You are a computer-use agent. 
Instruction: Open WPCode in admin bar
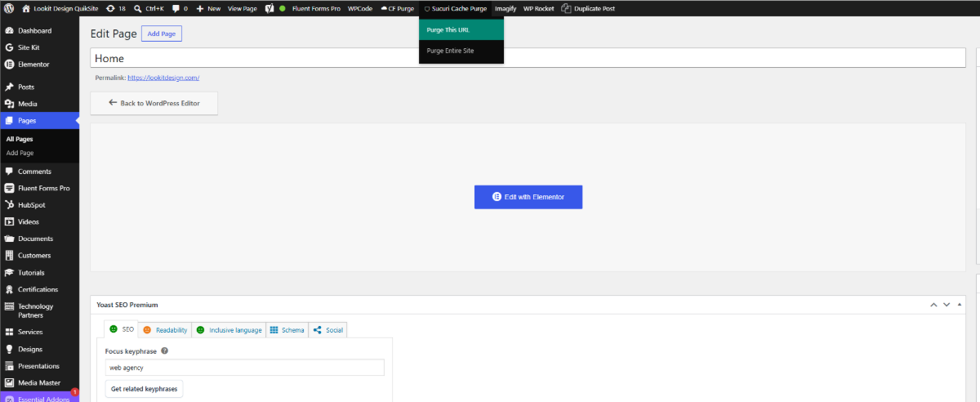(359, 8)
